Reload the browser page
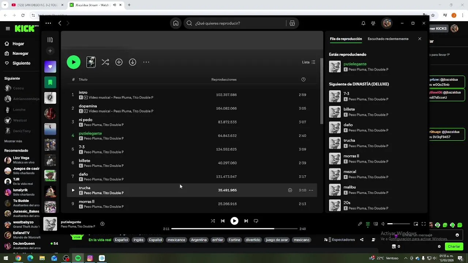 tap(23, 15)
